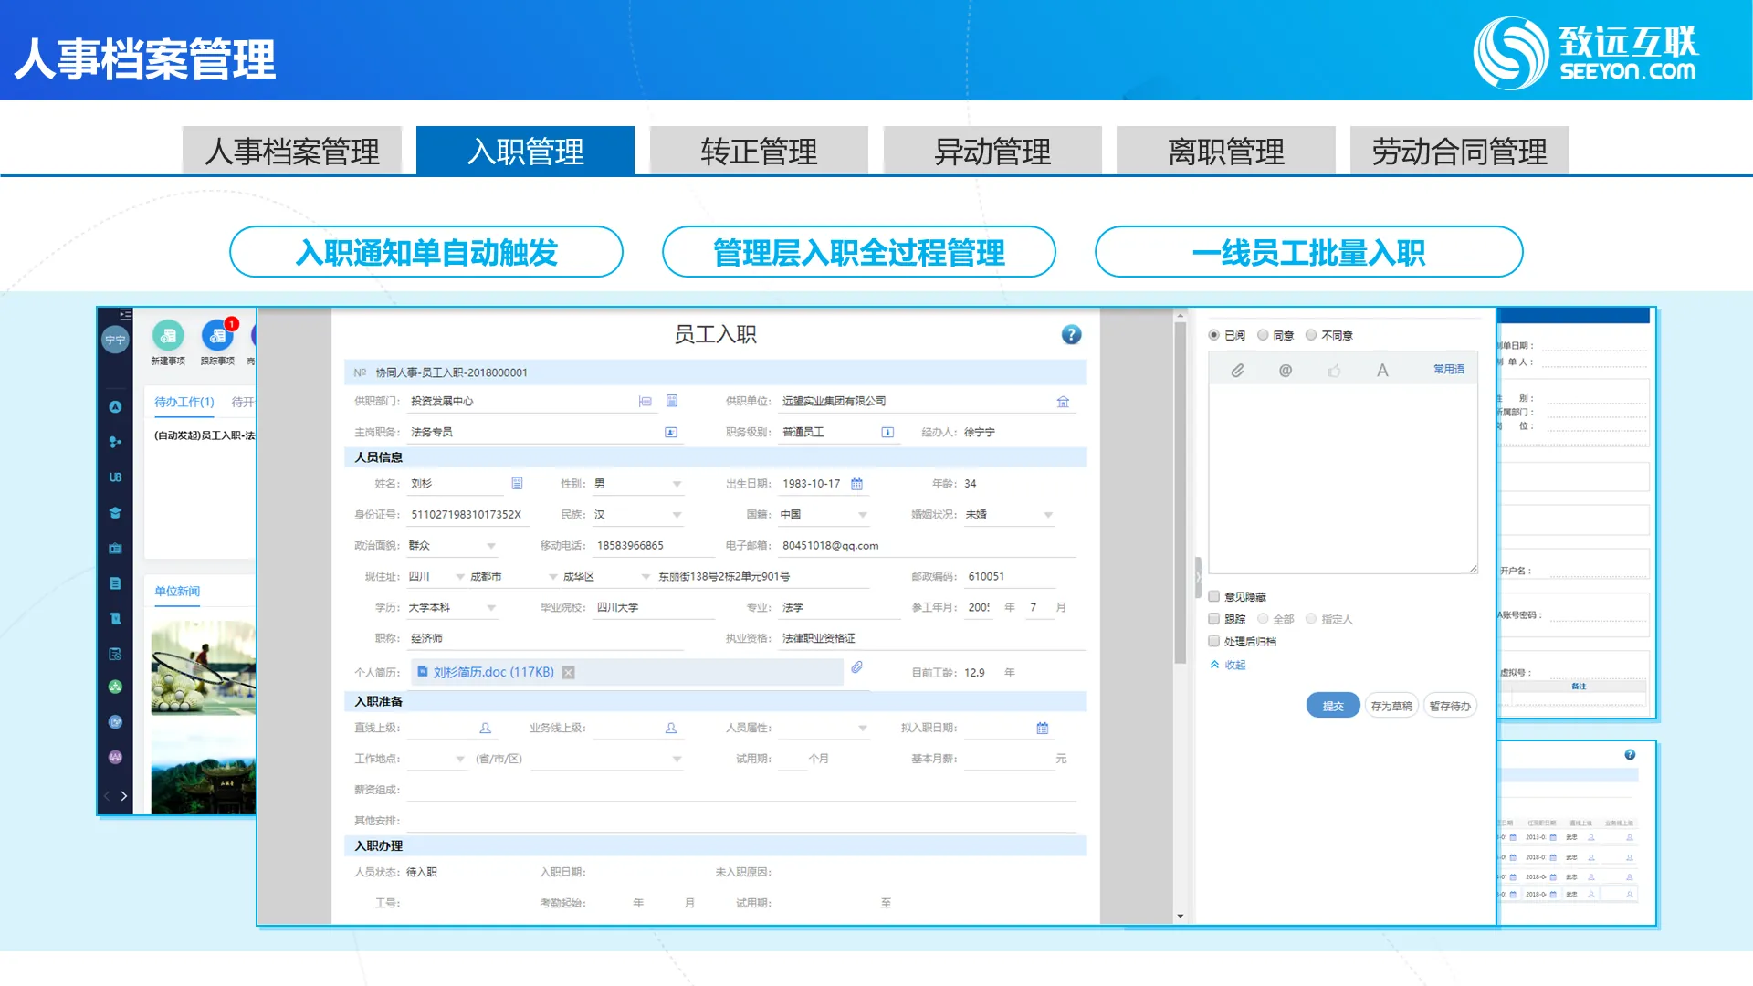Click the download icon in 职务级别 field
The width and height of the screenshot is (1753, 986).
point(887,433)
